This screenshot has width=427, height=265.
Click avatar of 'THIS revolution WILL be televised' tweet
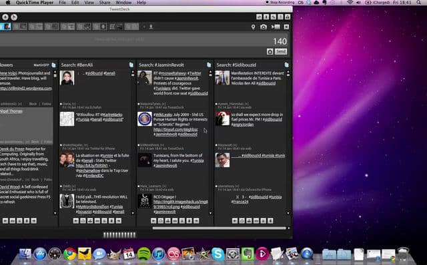tap(67, 201)
